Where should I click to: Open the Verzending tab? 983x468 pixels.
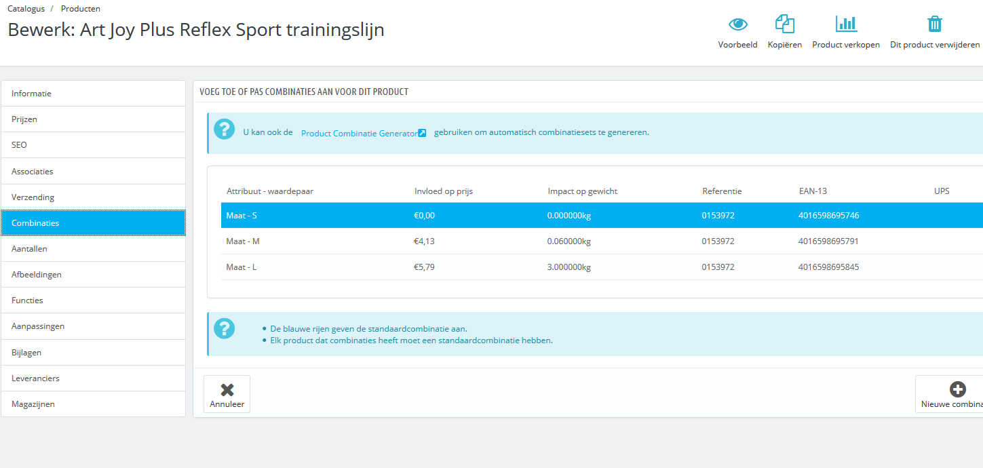pos(93,197)
